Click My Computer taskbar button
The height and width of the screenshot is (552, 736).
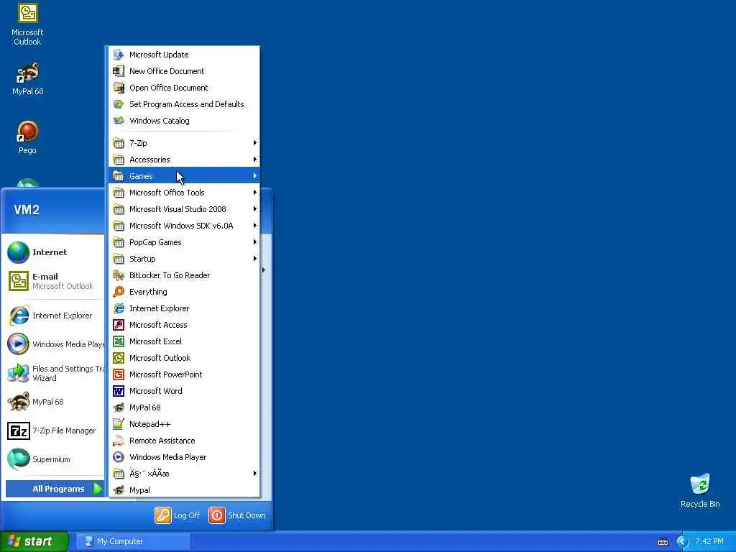133,541
